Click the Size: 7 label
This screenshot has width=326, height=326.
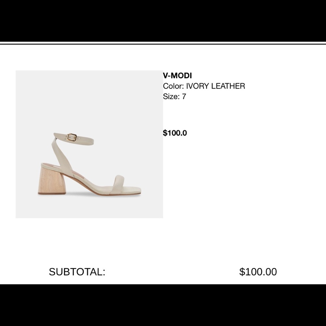174,96
